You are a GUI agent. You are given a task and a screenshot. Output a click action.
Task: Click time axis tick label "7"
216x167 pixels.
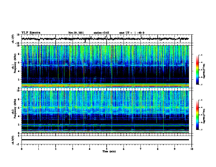pos(141,149)
